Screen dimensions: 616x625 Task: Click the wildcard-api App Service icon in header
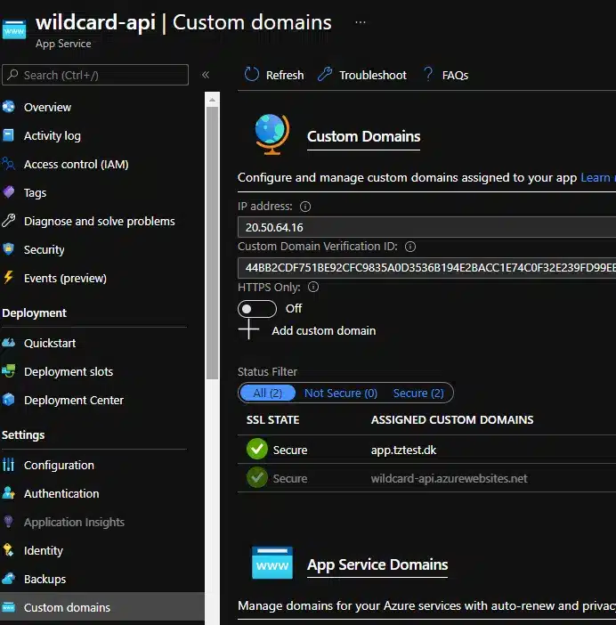pos(14,29)
